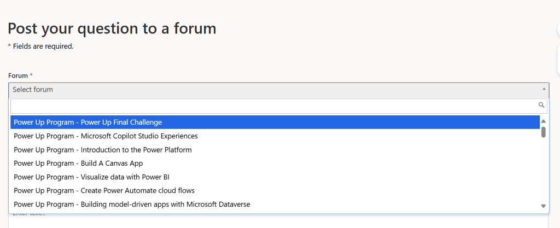Click the scroll-up arrow of forum list
The width and height of the screenshot is (560, 228).
click(543, 121)
